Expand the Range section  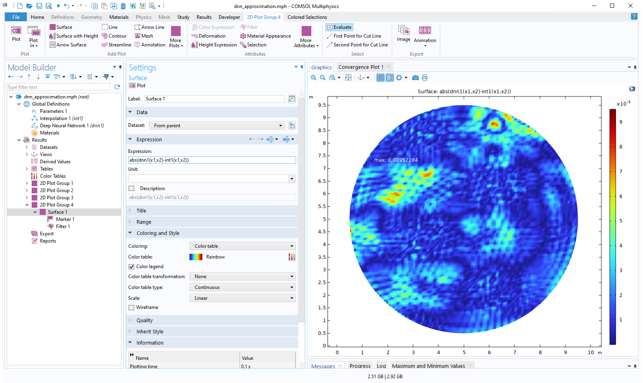(144, 222)
